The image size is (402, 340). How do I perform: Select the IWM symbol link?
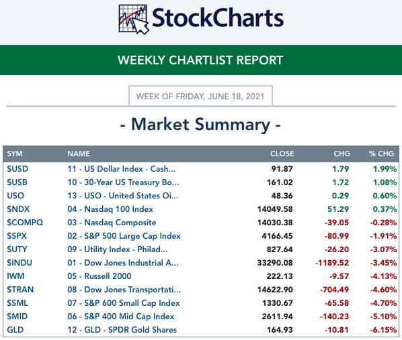pos(15,276)
